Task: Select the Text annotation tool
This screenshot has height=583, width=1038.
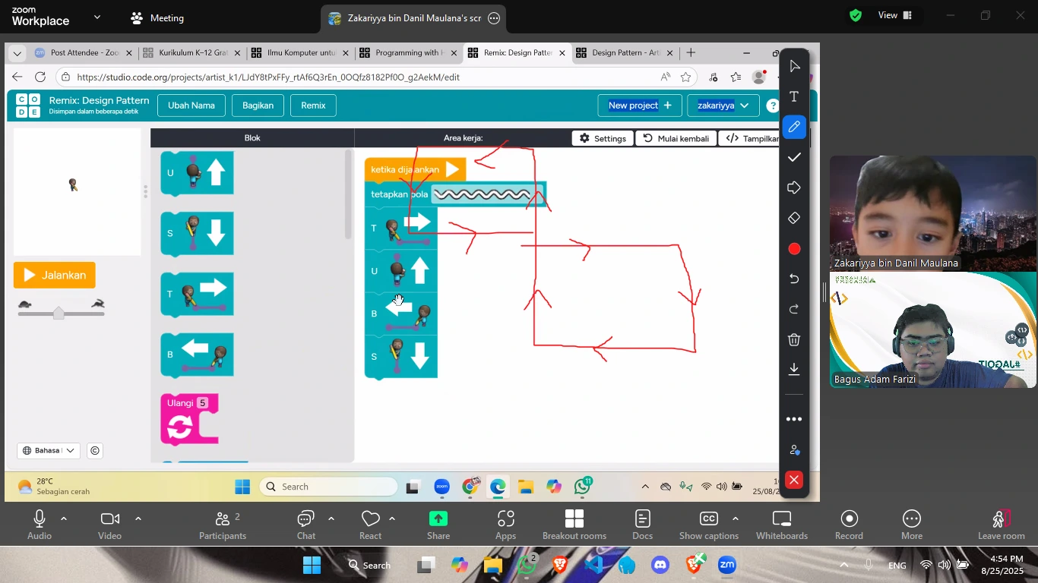Action: pyautogui.click(x=793, y=96)
